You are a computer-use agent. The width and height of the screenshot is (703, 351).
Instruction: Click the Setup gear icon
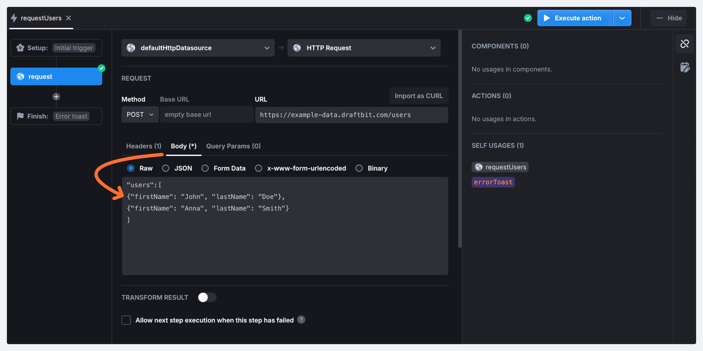(20, 48)
